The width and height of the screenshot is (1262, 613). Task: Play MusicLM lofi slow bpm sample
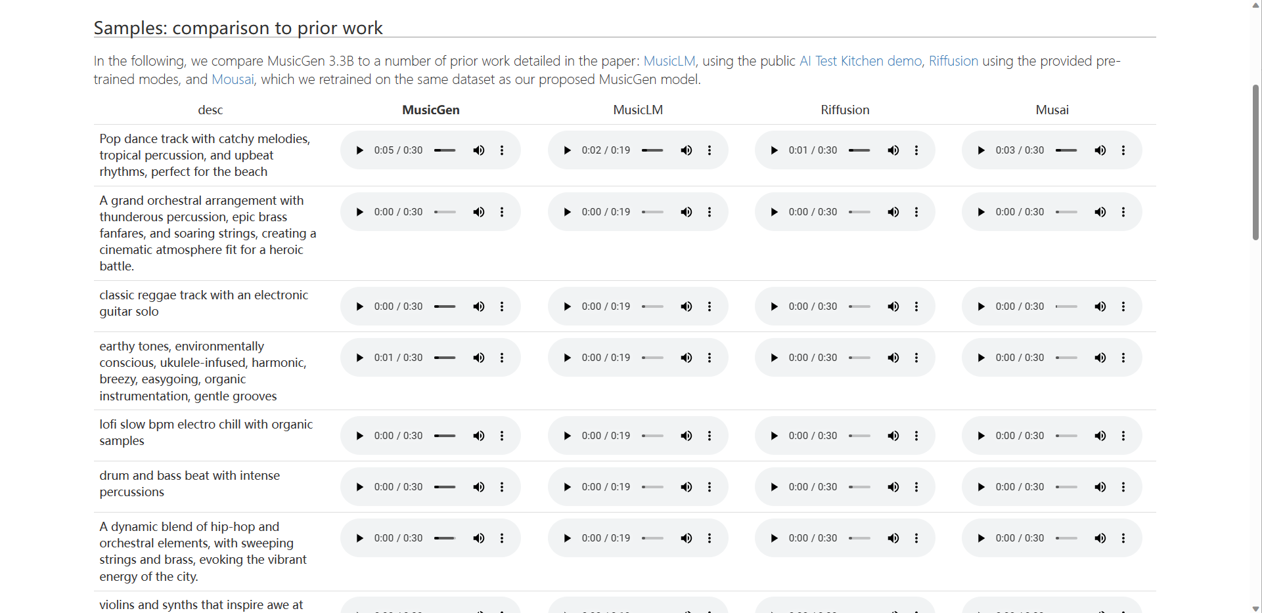pyautogui.click(x=567, y=436)
